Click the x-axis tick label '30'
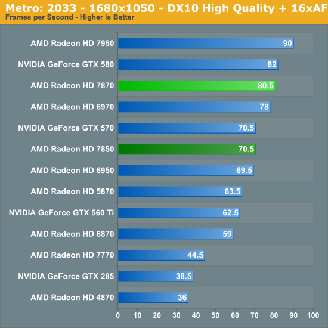The height and width of the screenshot is (328, 328). pos(177,315)
